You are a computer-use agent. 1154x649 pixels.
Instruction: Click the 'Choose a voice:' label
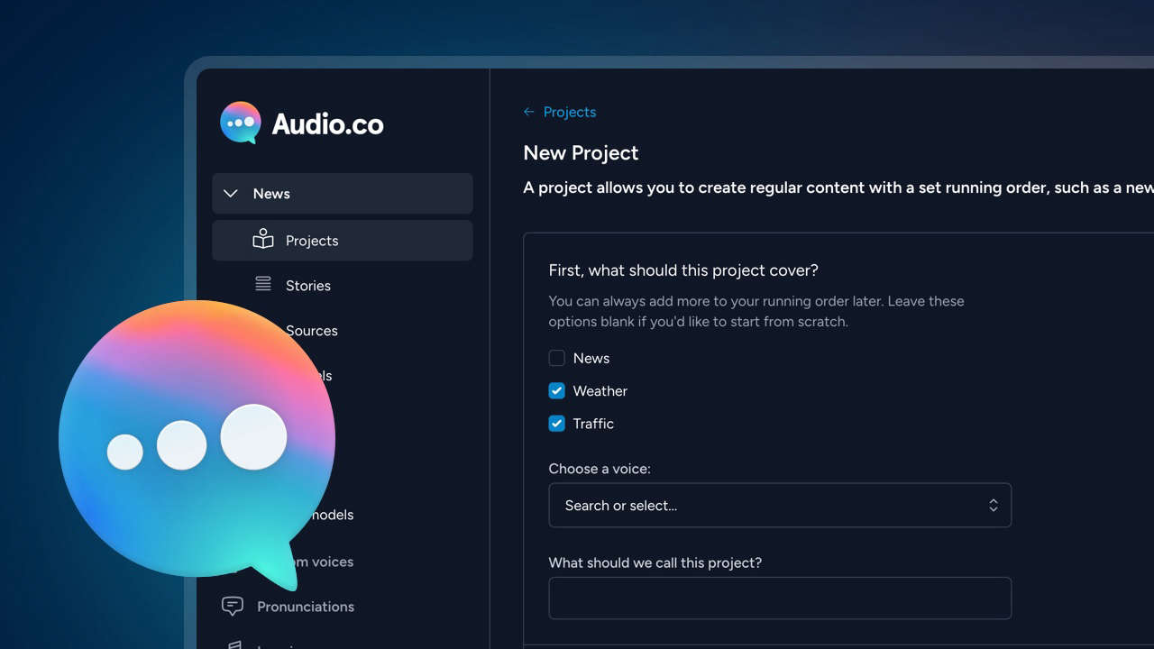click(600, 469)
